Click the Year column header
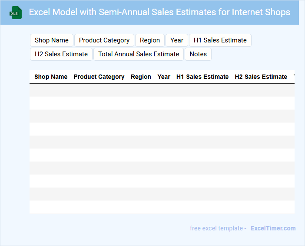The width and height of the screenshot is (305, 246). click(164, 77)
